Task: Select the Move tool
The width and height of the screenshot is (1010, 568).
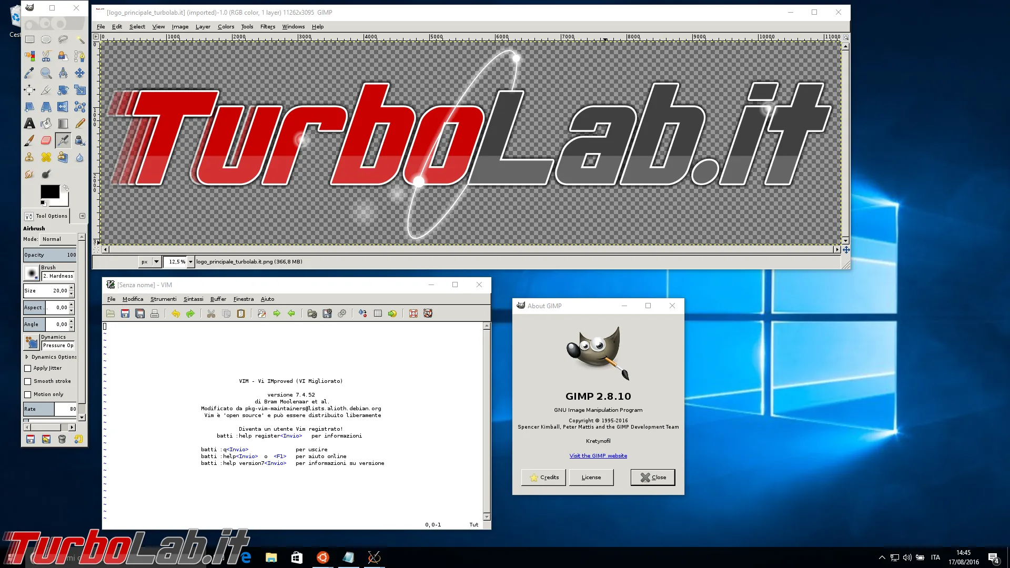Action: click(x=80, y=73)
